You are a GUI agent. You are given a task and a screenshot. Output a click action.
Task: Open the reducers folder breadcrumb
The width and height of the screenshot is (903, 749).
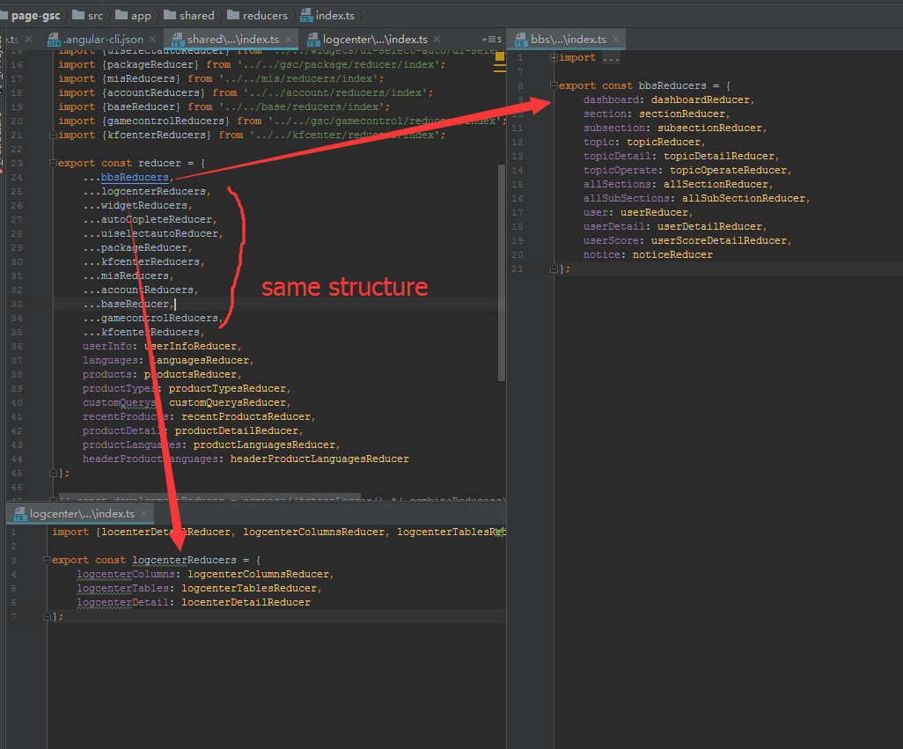tap(257, 16)
